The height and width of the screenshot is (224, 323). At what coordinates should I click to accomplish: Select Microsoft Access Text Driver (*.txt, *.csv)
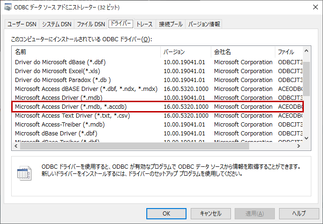click(x=158, y=115)
